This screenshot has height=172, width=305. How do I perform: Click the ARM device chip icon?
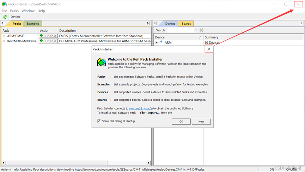(161, 42)
